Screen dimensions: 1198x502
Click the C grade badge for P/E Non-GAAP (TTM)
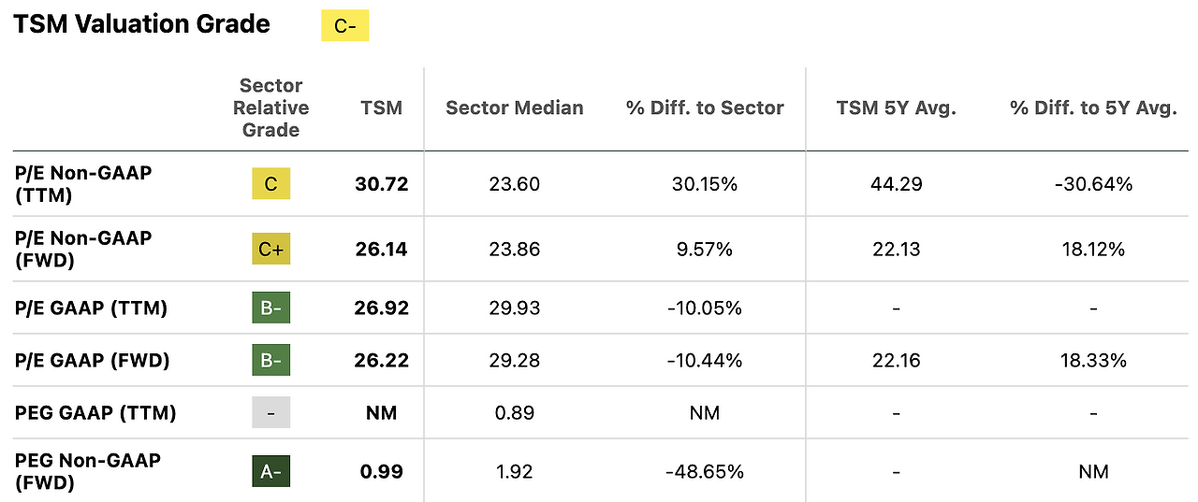coord(270,184)
